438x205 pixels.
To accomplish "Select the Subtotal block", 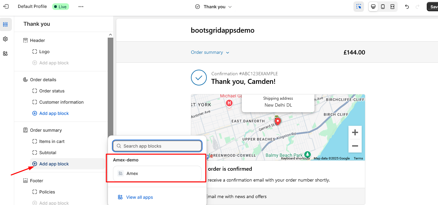I will 48,153.
